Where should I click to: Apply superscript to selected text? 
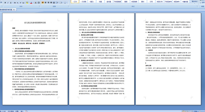[x=20, y=3]
